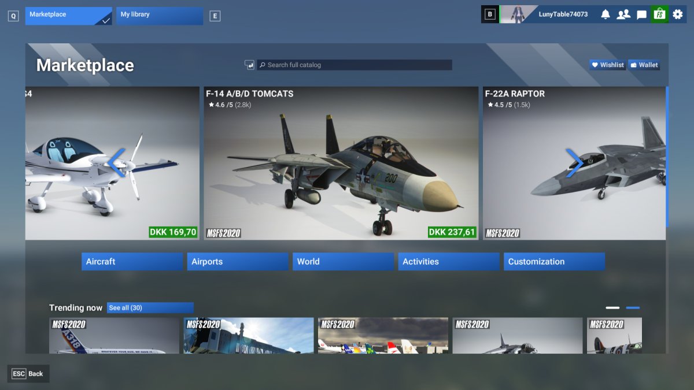Select the second Trending page indicator
694x390 pixels.
(633, 308)
